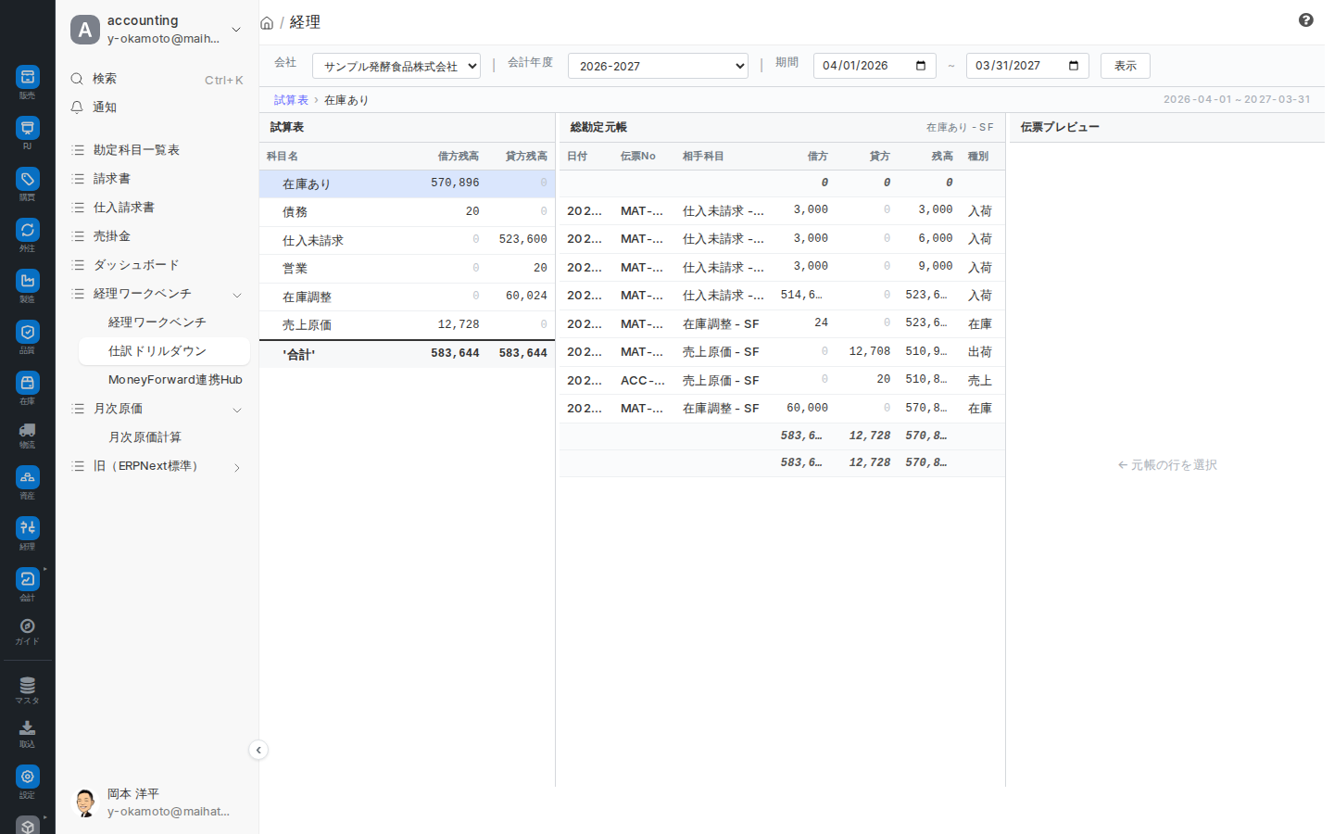
Task: Select the 仕訳ドリルダウン menu item
Action: coord(164,351)
